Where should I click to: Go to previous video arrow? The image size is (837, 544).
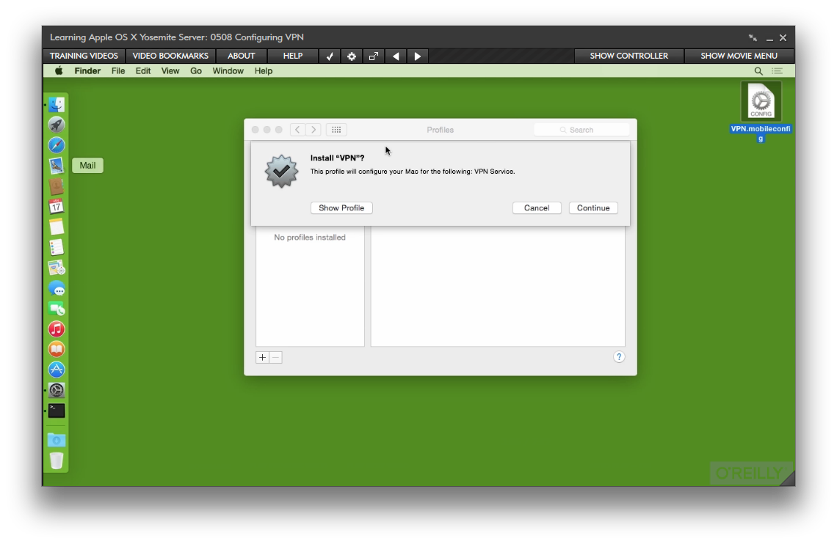pyautogui.click(x=396, y=56)
